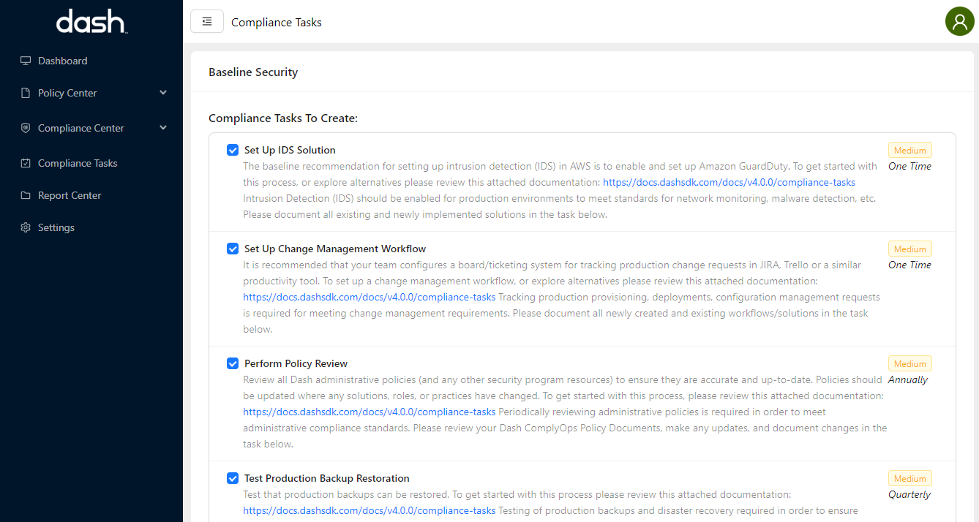Toggle the Set Up Change Management Workflow checkbox

[233, 249]
